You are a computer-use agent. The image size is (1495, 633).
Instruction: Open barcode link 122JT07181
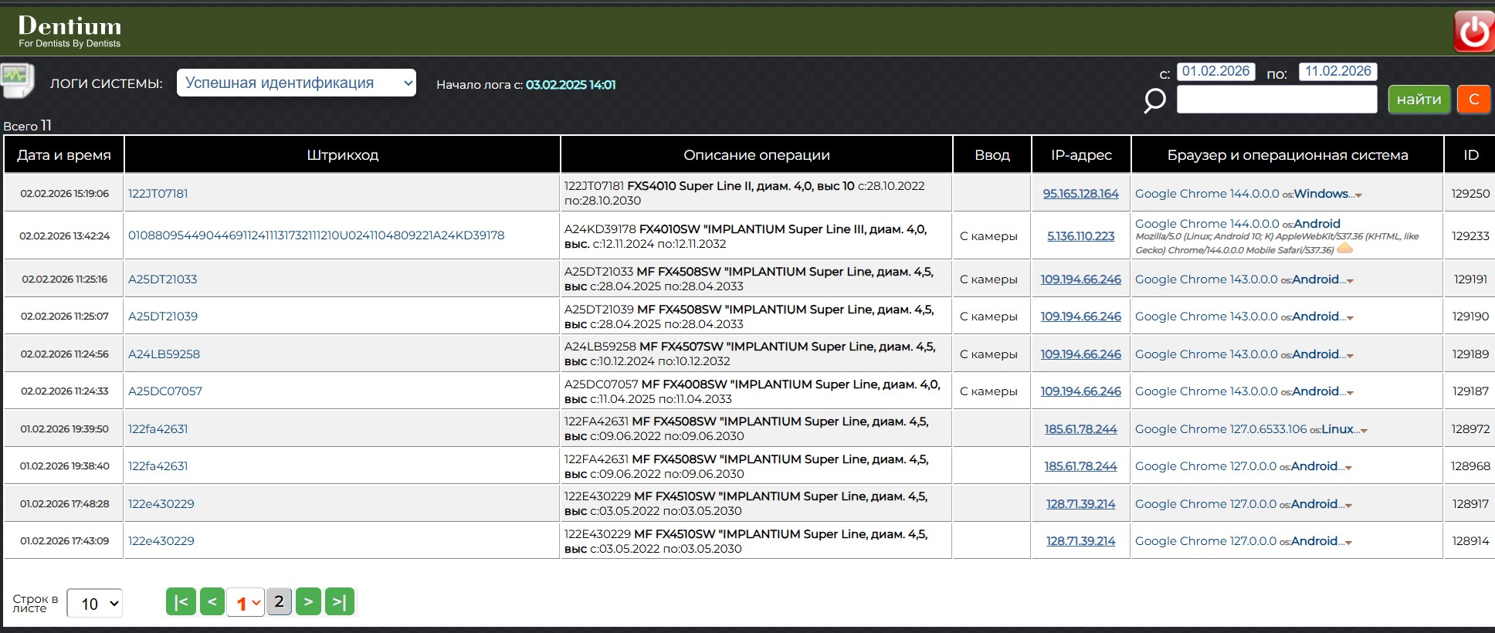point(158,193)
